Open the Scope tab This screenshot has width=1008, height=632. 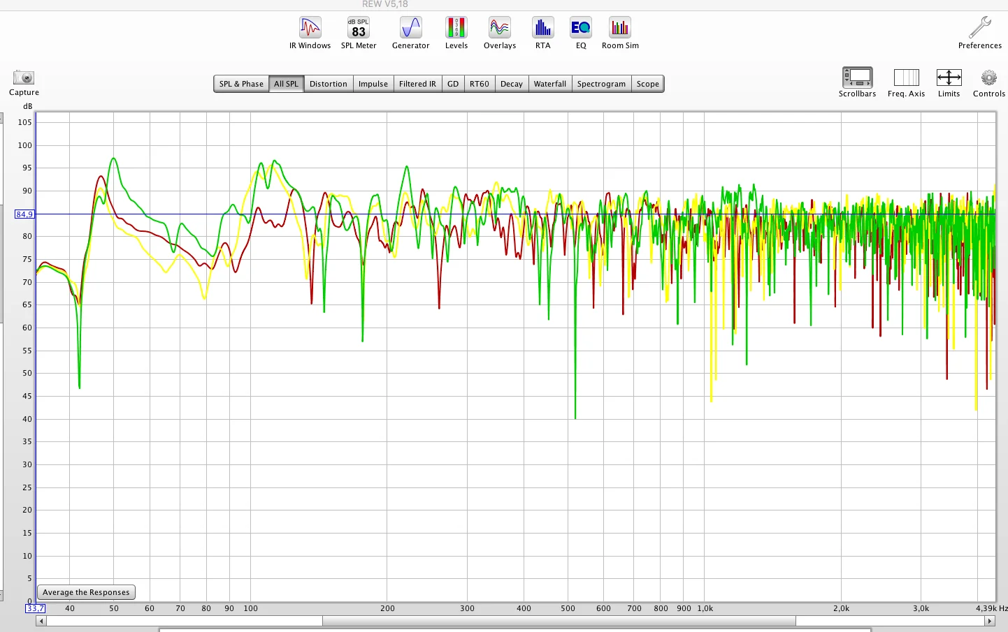point(648,84)
